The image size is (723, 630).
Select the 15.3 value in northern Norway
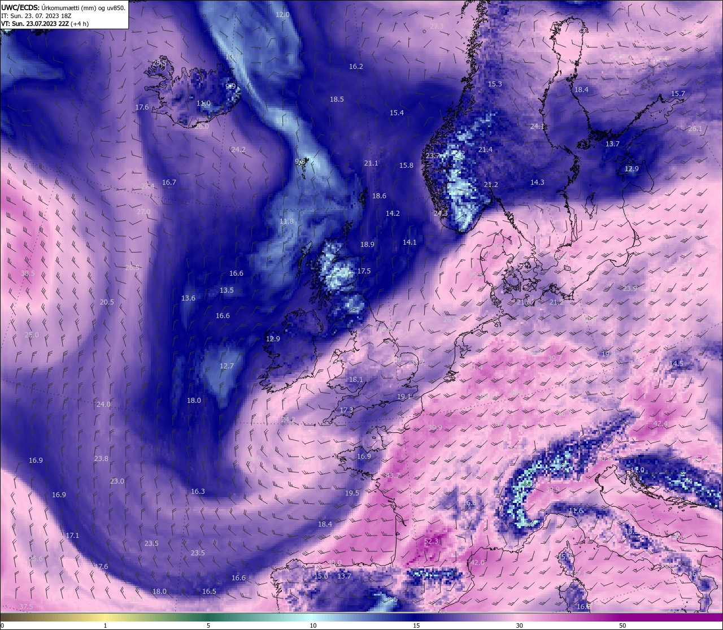click(495, 84)
